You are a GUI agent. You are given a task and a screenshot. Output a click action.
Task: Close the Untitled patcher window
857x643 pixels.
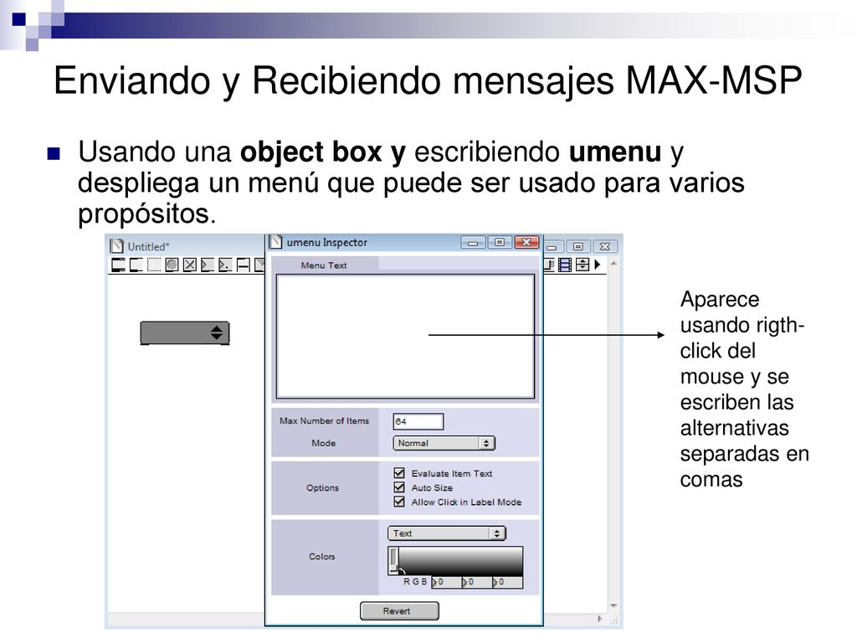605,247
